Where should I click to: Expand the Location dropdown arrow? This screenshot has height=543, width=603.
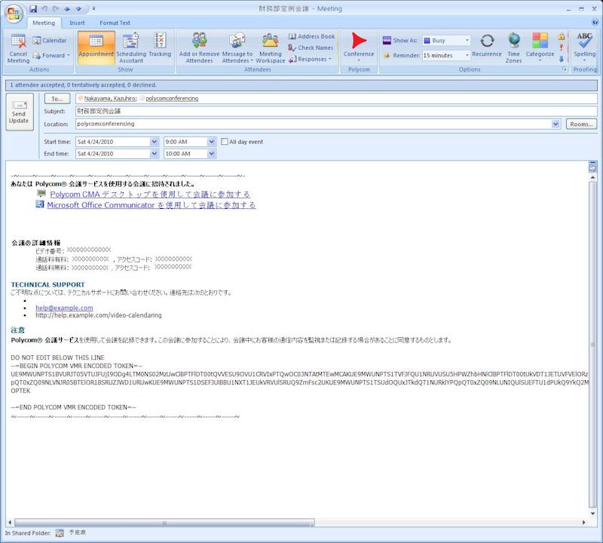point(556,124)
